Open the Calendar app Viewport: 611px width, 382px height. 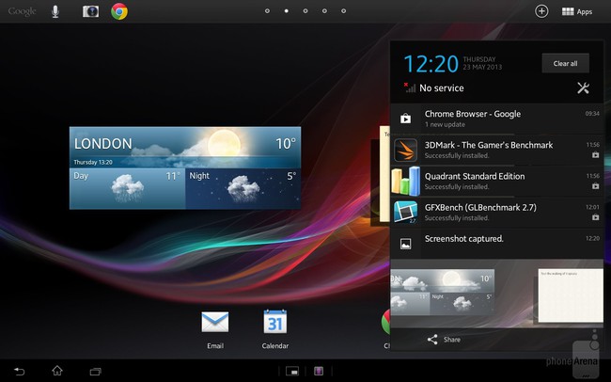coord(275,329)
